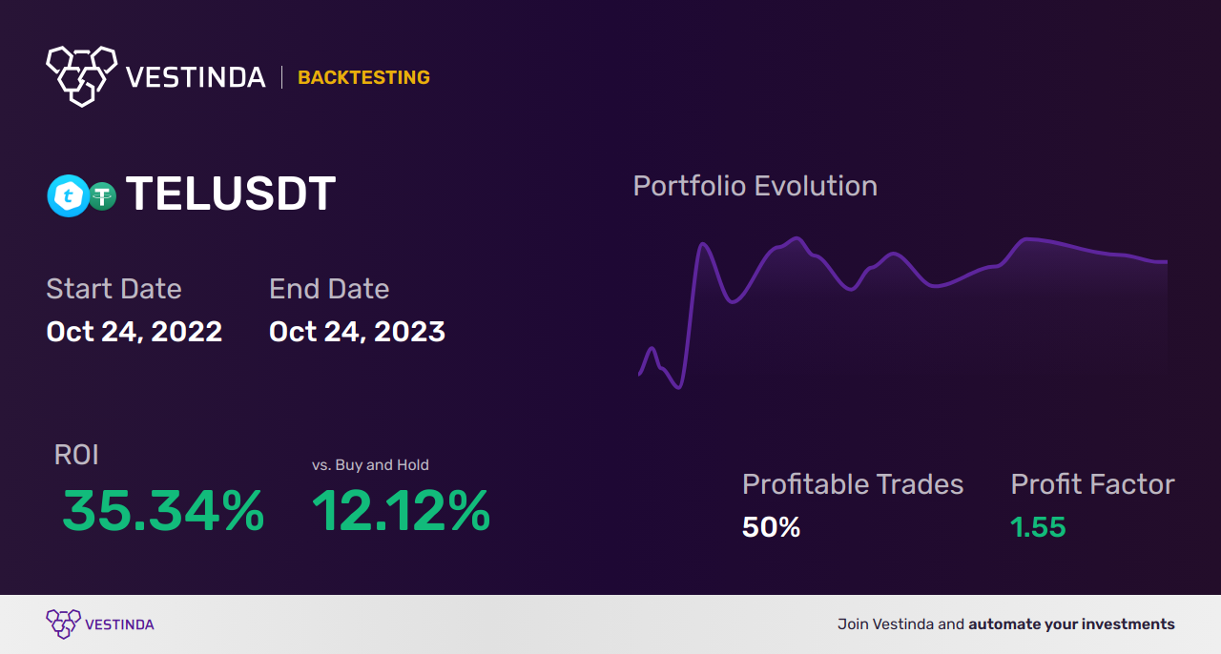Click the right end of the chart line
This screenshot has width=1221, height=654.
click(x=1166, y=261)
